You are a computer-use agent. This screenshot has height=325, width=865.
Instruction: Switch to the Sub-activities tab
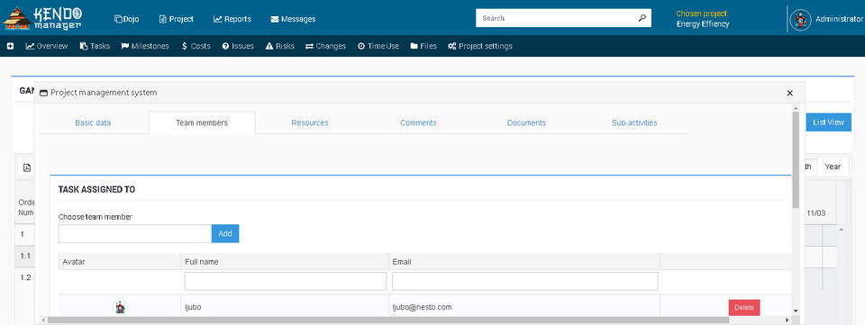coord(634,122)
